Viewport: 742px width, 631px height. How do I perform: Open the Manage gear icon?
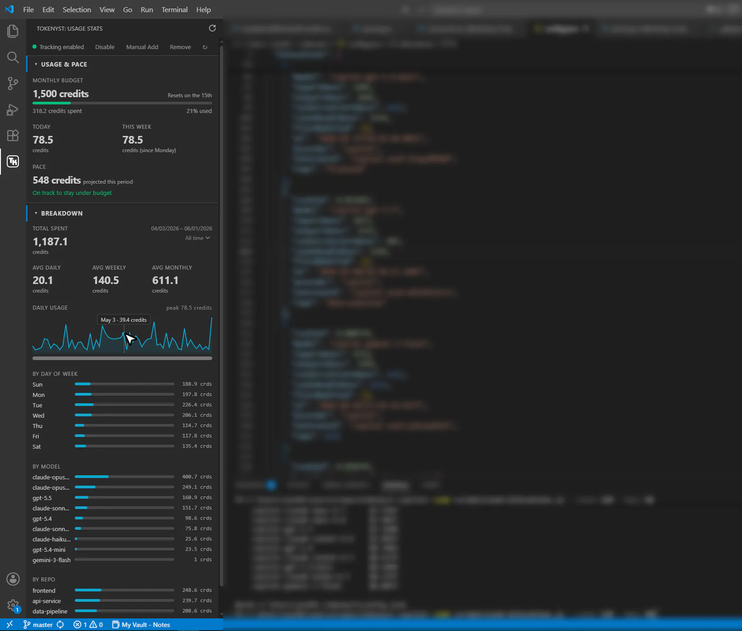(13, 605)
